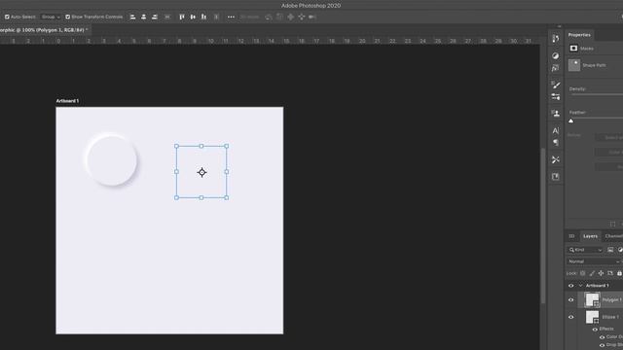
Task: Open the three-dots align options menu
Action: tap(231, 17)
